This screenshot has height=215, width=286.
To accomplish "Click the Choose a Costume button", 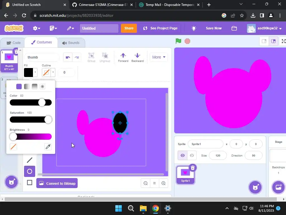I will coord(11,182).
